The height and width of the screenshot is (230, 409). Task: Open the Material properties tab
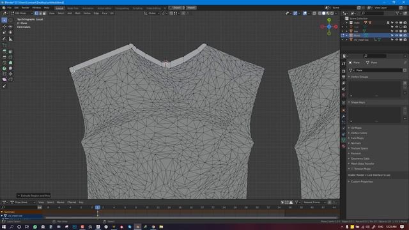(344, 146)
